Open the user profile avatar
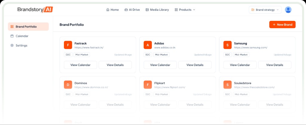306x125 pixels. point(288,10)
